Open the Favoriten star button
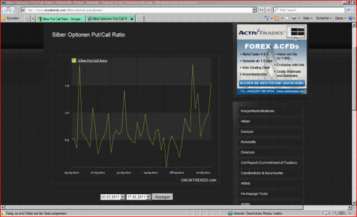 [10, 18]
